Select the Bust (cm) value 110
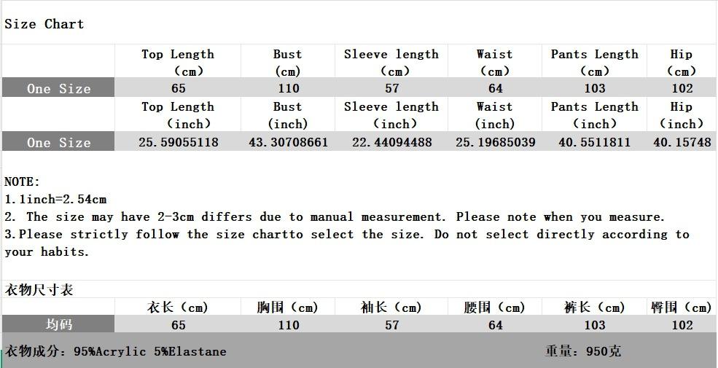The height and width of the screenshot is (368, 718). [288, 88]
